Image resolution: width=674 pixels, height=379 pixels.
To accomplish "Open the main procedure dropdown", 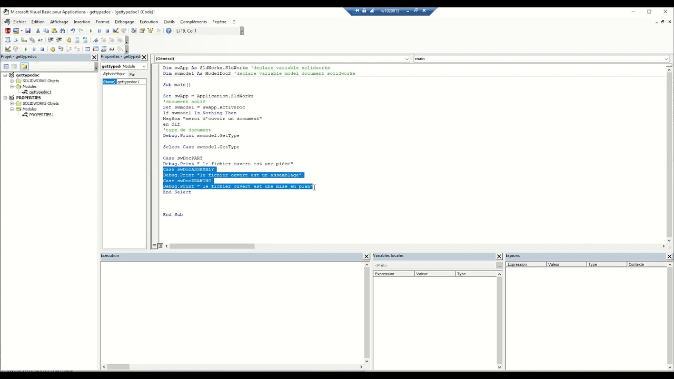I will click(x=666, y=58).
